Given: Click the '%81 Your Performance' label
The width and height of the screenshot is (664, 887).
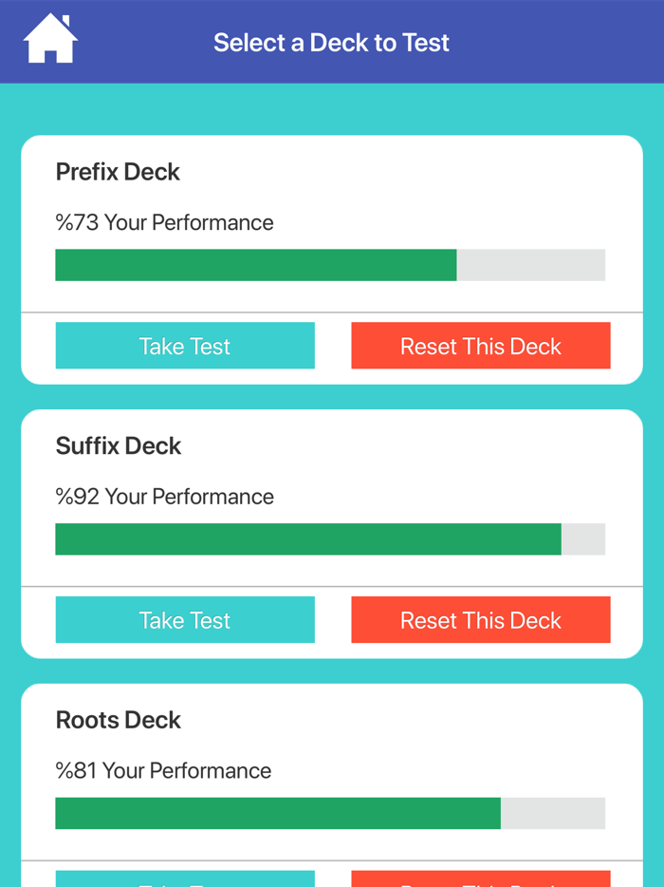Looking at the screenshot, I should (163, 771).
